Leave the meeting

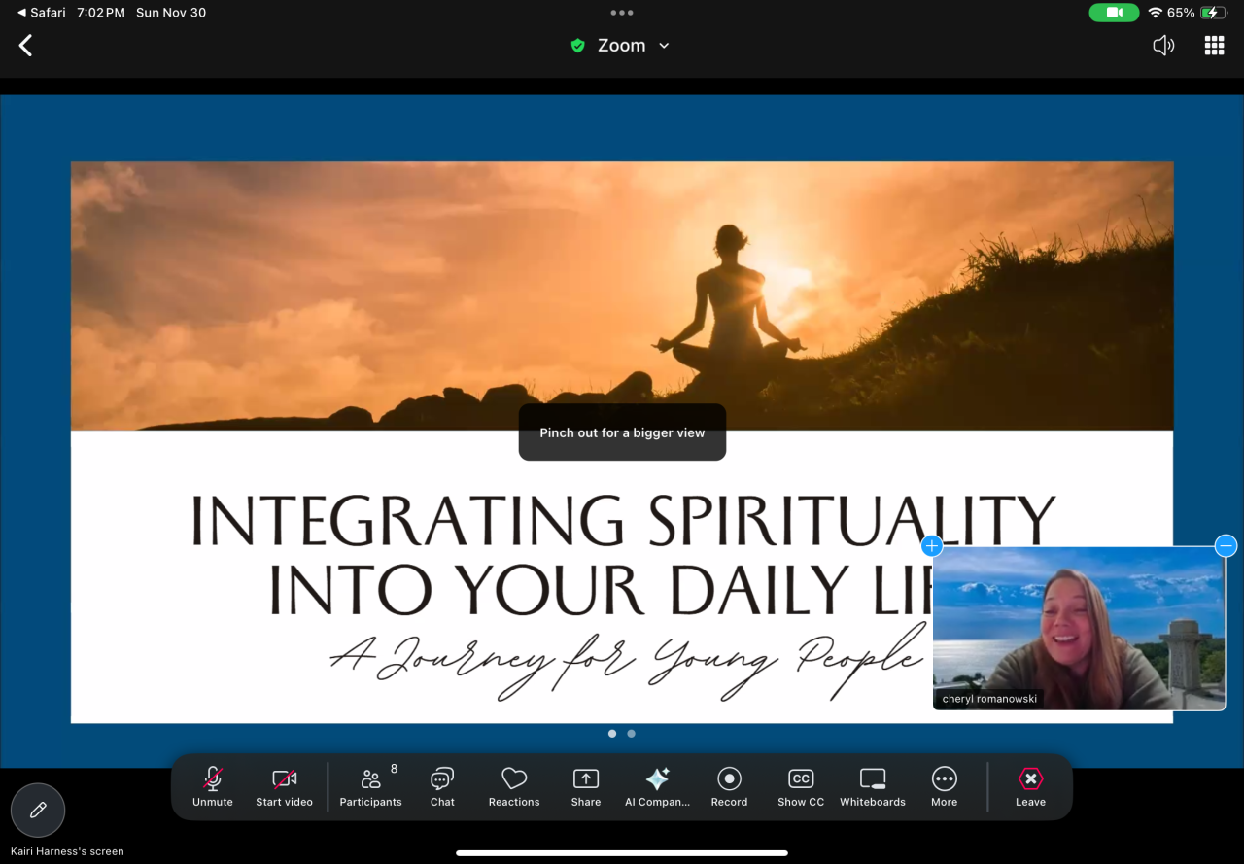1030,786
